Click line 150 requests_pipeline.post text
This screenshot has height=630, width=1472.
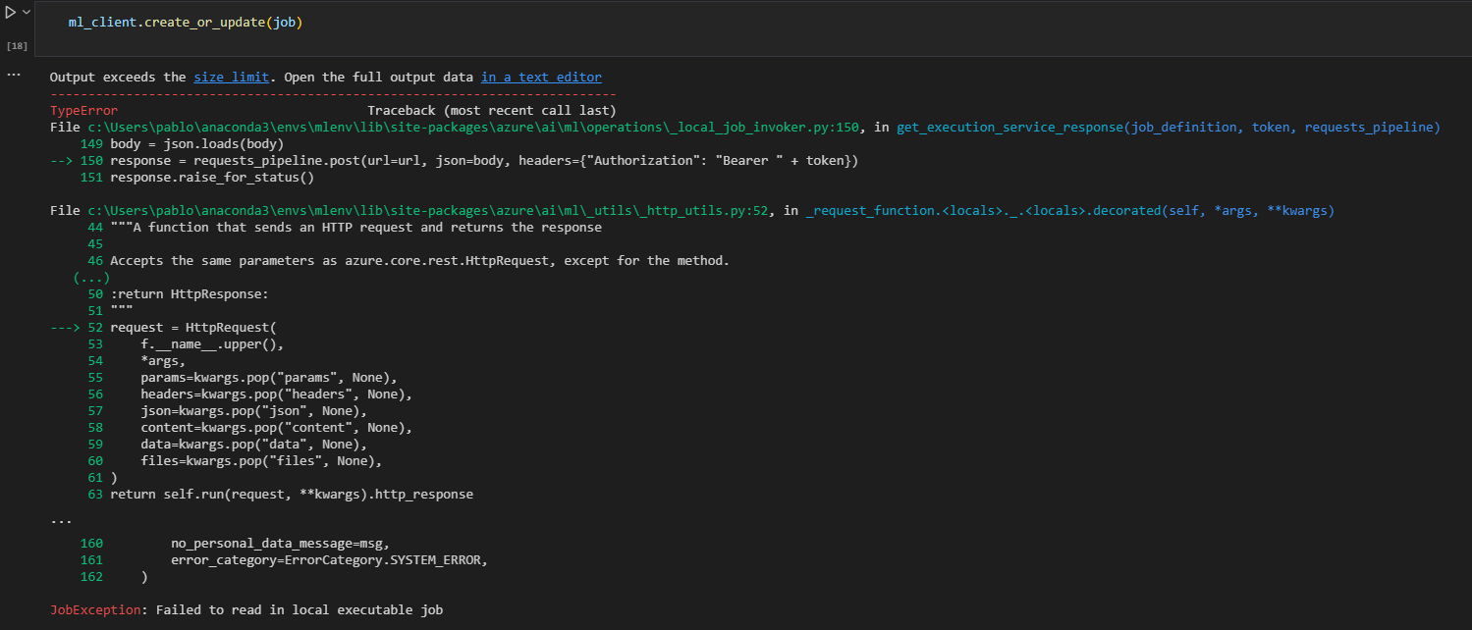click(x=484, y=161)
